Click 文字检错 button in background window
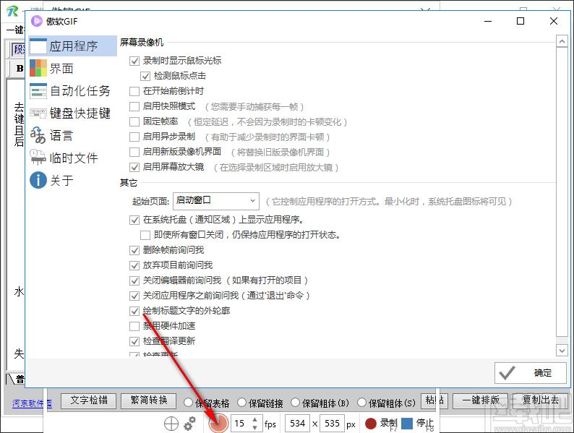Screen dimensions: 574x433 coord(89,400)
